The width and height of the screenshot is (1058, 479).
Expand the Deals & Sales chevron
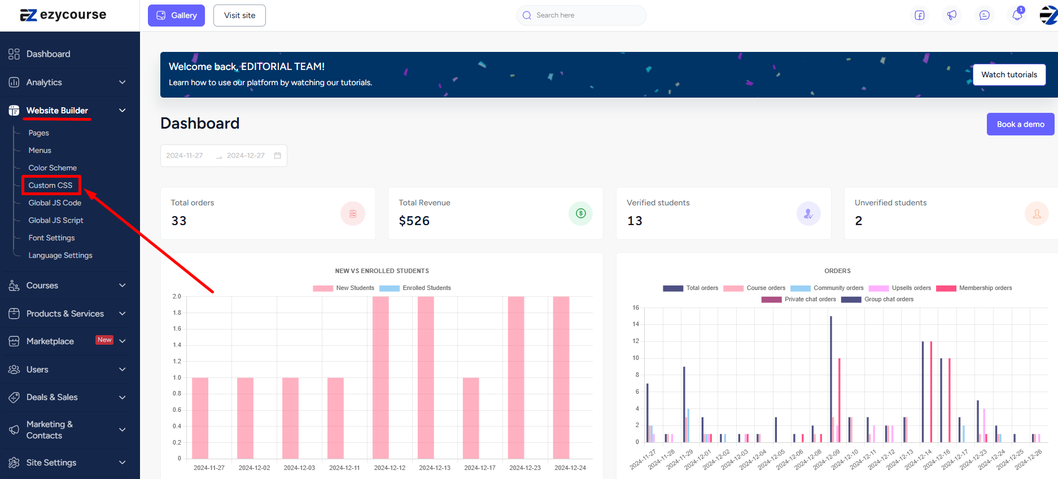(x=123, y=397)
